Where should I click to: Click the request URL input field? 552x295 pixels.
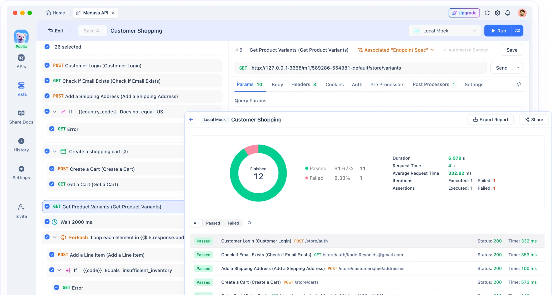[x=363, y=68]
